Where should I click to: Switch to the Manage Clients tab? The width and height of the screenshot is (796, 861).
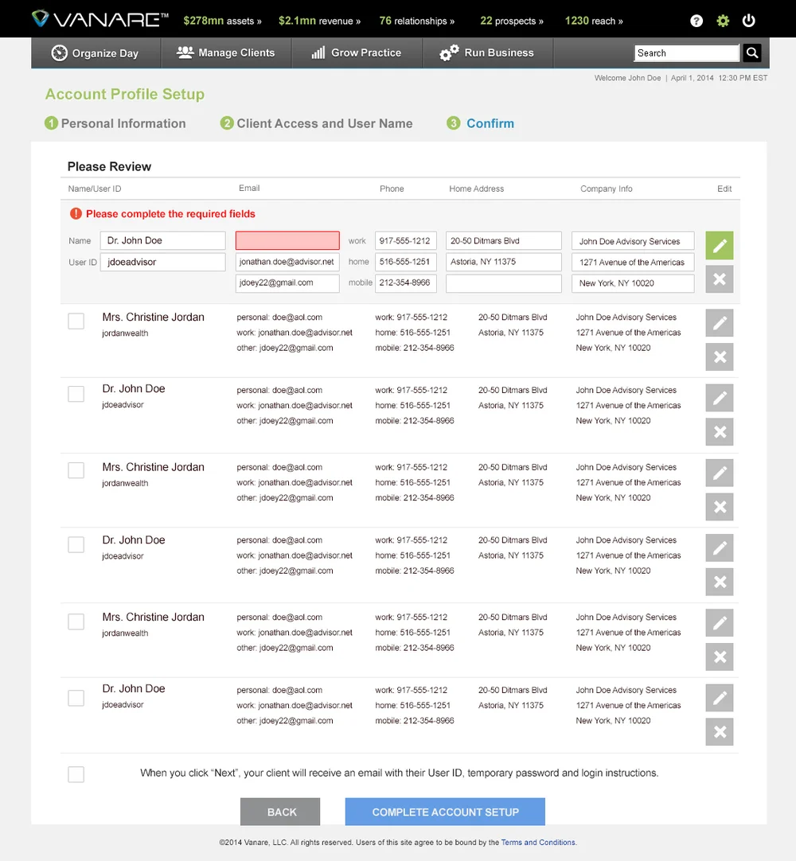pos(226,53)
